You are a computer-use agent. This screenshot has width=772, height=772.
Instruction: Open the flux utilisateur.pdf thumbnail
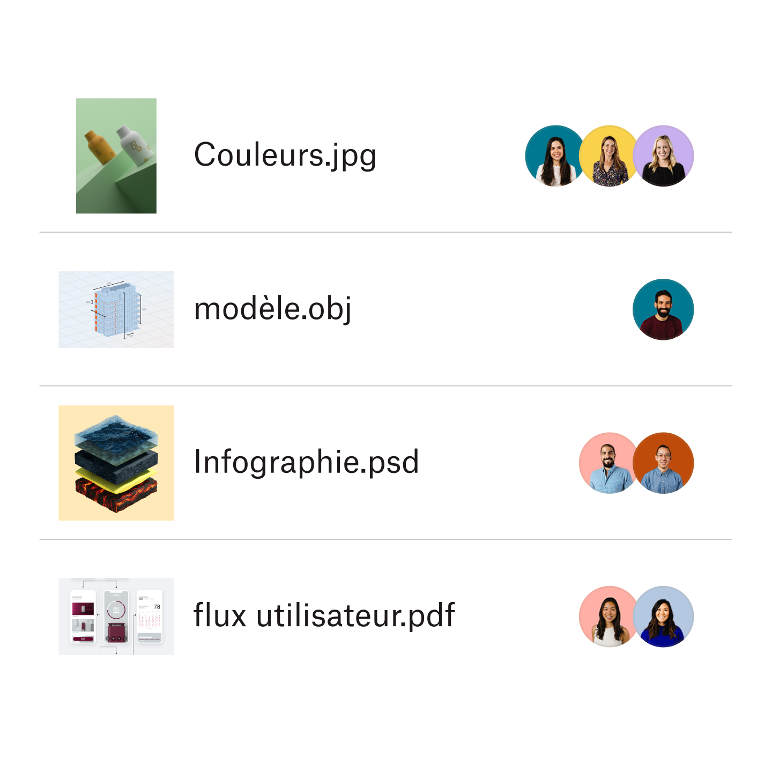tap(116, 617)
